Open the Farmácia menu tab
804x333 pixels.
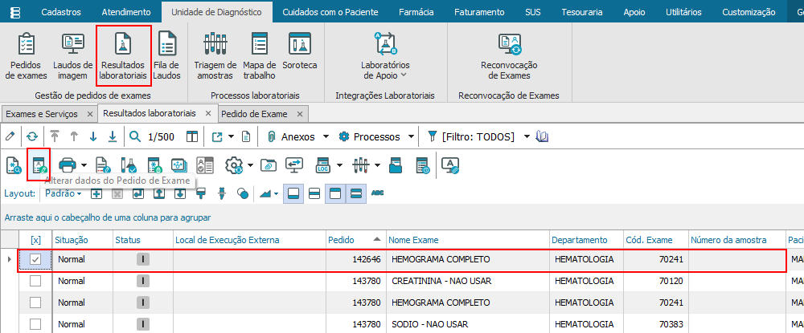[x=416, y=12]
